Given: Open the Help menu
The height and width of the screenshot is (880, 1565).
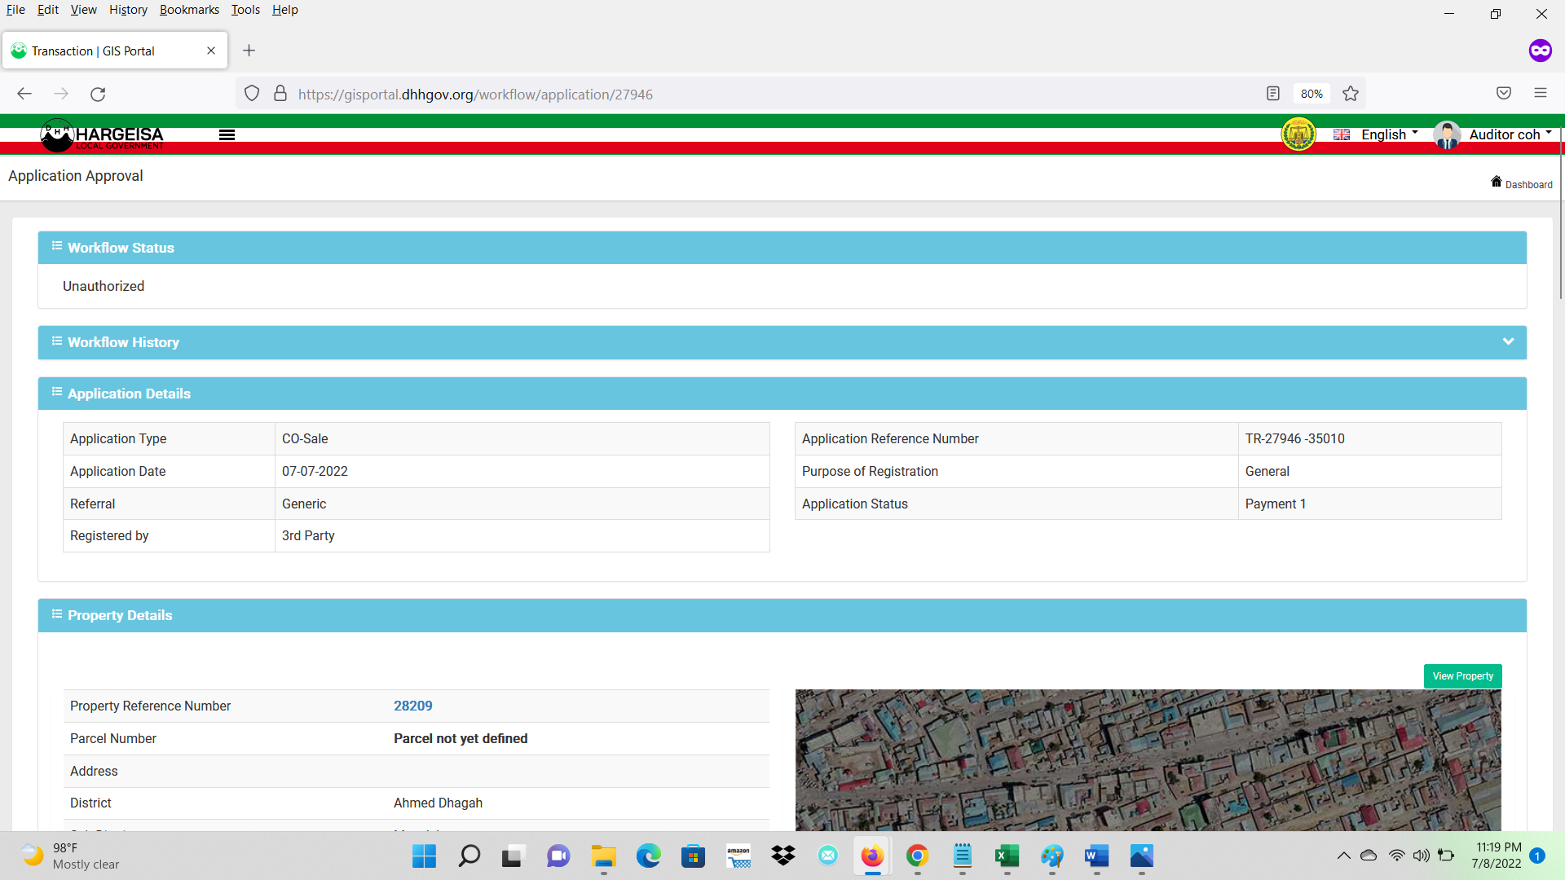Looking at the screenshot, I should point(285,10).
